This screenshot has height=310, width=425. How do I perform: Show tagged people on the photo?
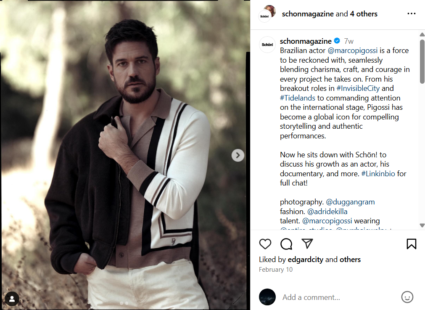point(12,299)
